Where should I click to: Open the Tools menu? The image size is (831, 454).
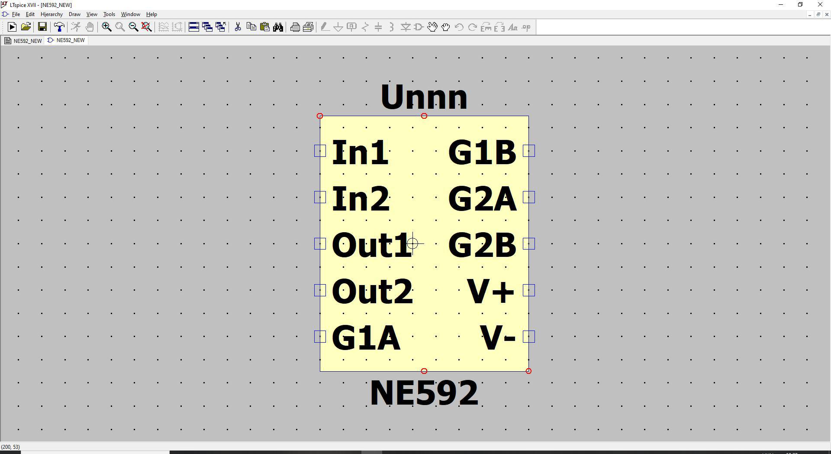click(x=109, y=14)
